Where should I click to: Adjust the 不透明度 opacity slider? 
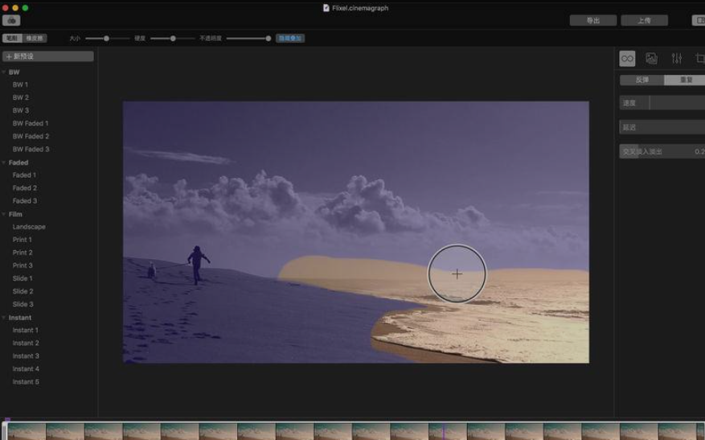click(248, 39)
